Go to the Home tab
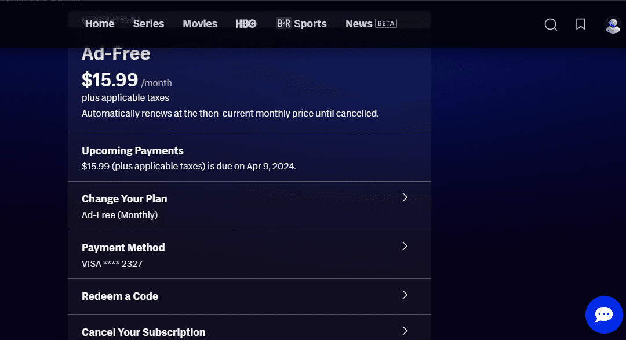 point(100,24)
